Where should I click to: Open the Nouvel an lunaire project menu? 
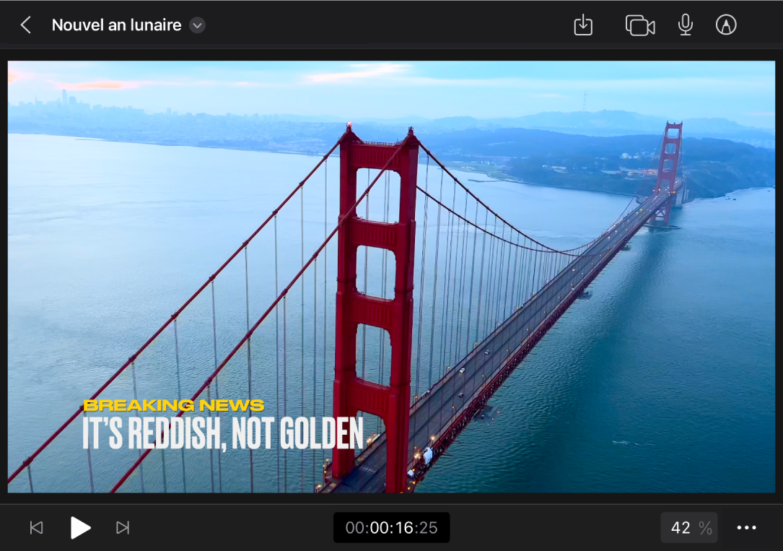pos(197,25)
